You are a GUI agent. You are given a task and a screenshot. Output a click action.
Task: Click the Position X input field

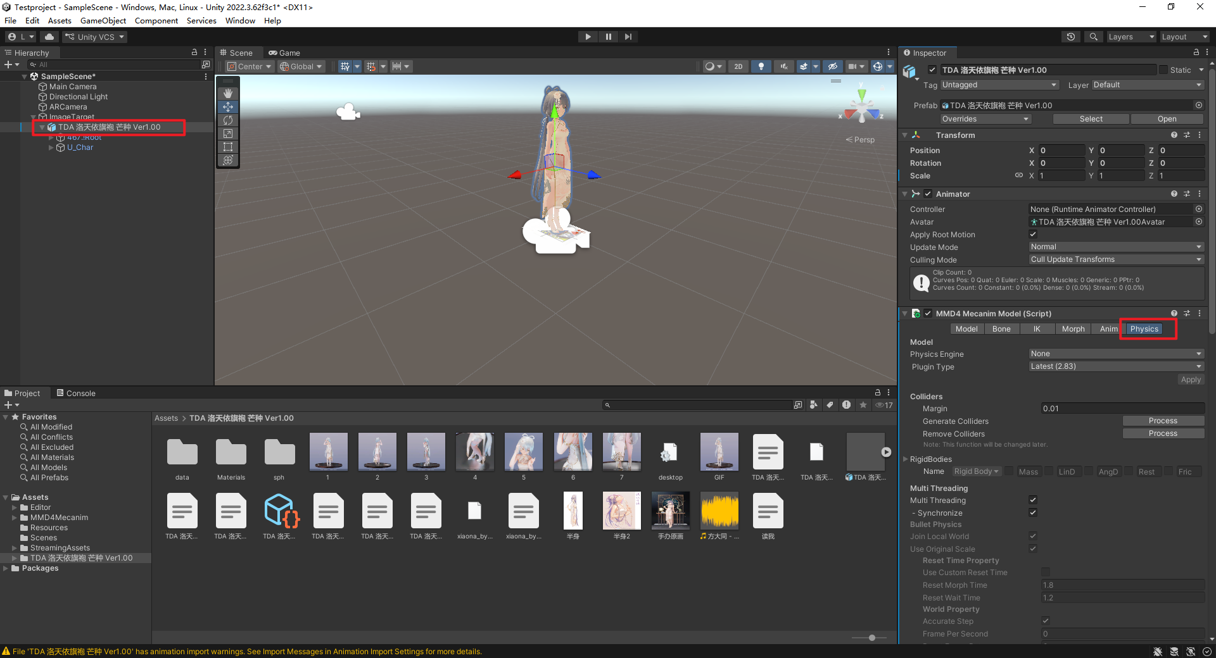[x=1061, y=151]
